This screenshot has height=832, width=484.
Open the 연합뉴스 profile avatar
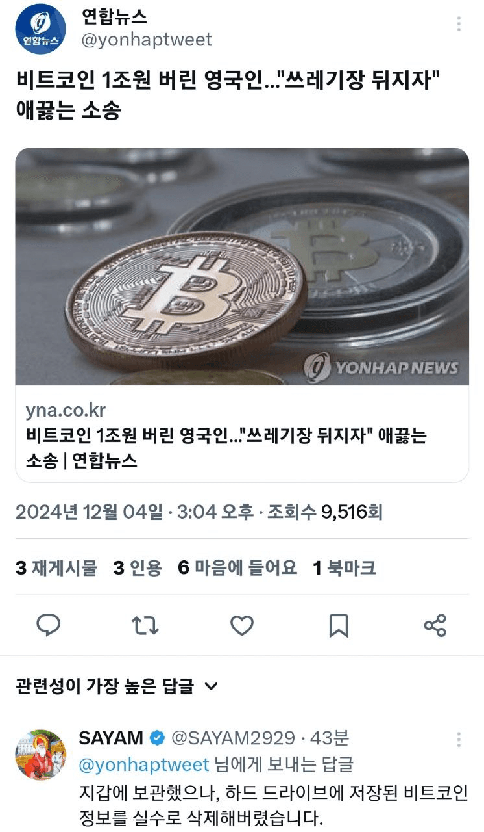click(40, 28)
